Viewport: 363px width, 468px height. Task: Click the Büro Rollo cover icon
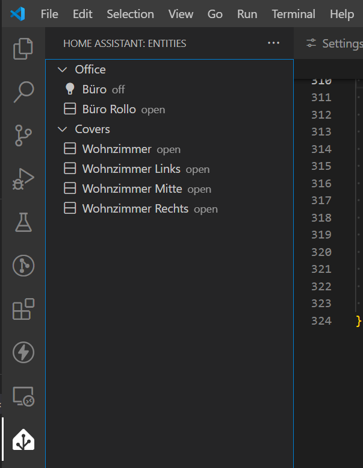(x=70, y=109)
